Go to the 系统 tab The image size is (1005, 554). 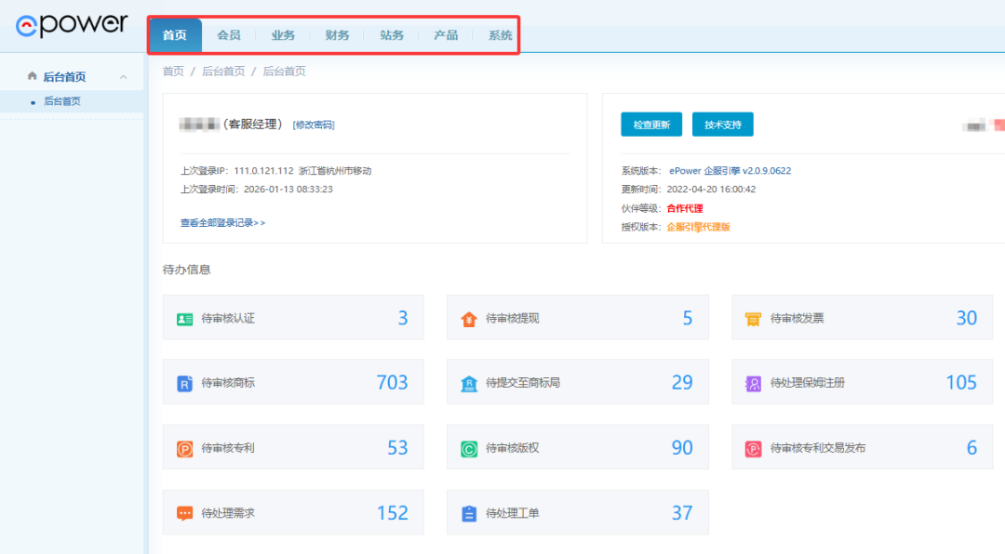(x=500, y=35)
